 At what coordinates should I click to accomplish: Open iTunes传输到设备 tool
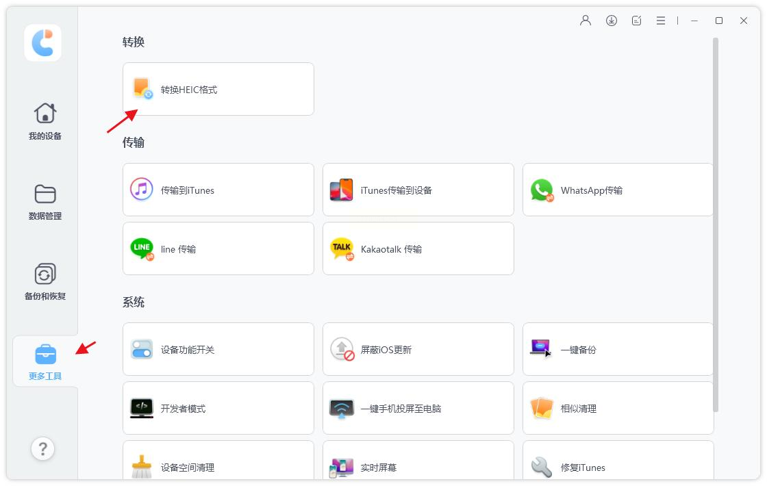(x=418, y=190)
